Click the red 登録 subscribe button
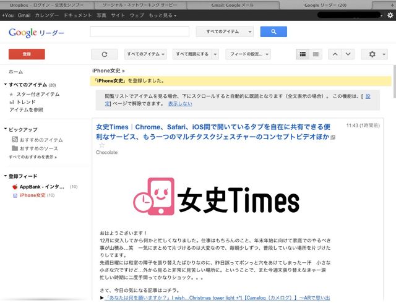This screenshot has width=396, height=303. point(27,54)
